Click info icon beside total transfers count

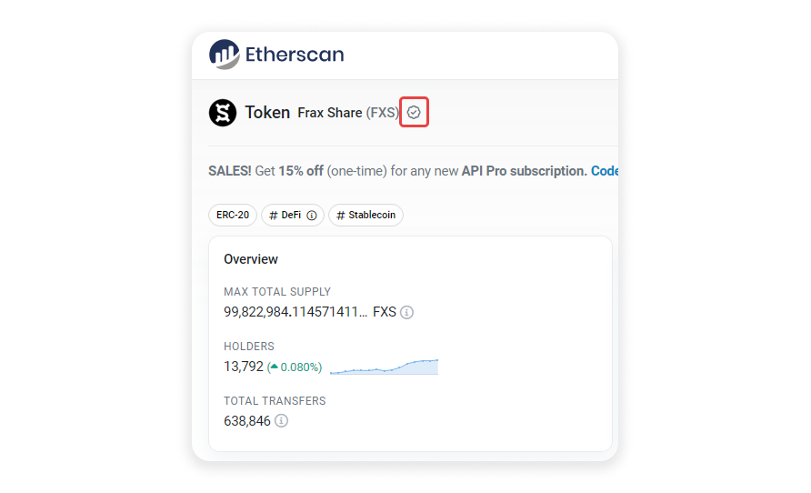click(282, 421)
